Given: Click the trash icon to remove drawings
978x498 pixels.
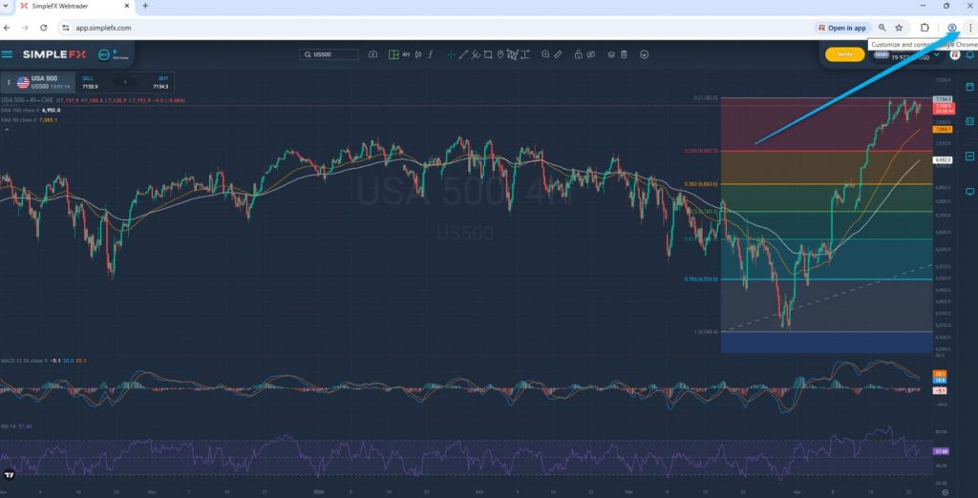Looking at the screenshot, I should click(x=625, y=54).
